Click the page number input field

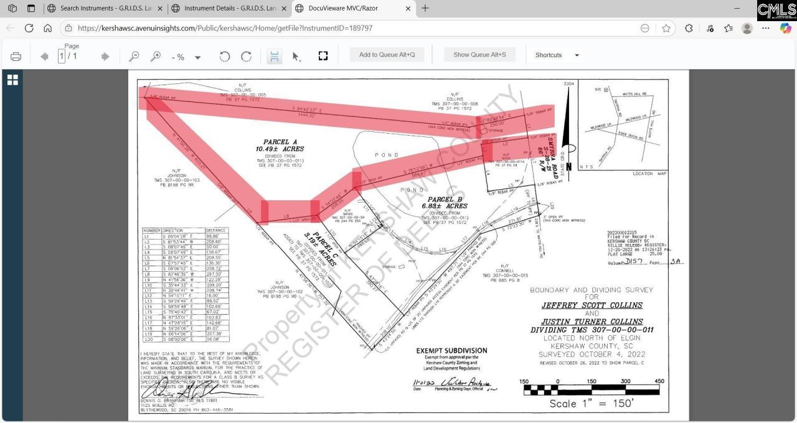click(62, 57)
